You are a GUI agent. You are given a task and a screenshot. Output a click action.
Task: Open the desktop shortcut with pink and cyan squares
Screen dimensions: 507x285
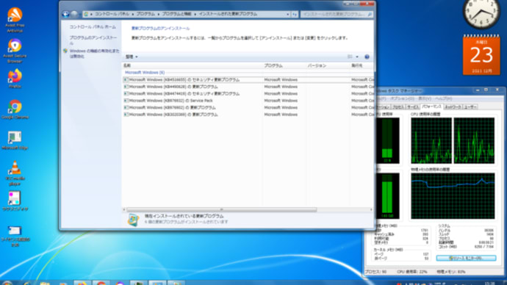click(x=15, y=201)
